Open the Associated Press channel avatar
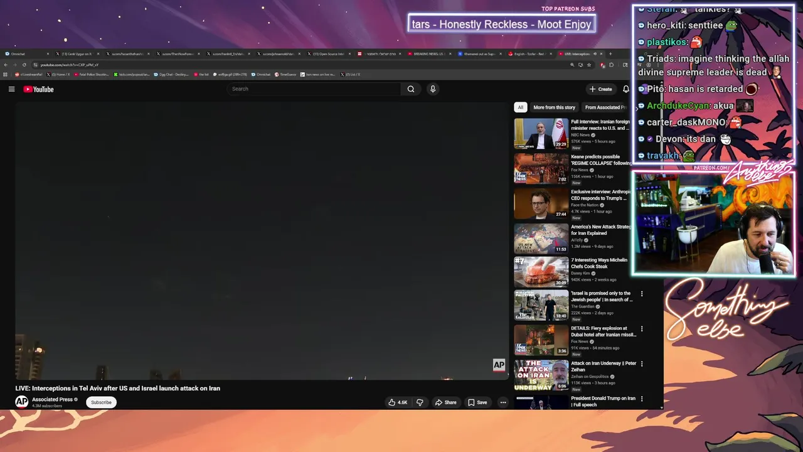803x452 pixels. (22, 402)
